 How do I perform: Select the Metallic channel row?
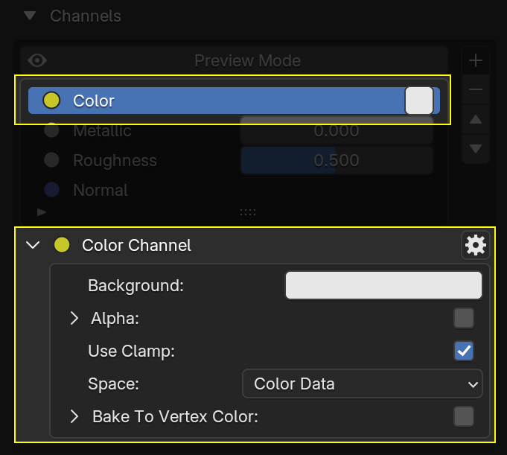(x=234, y=130)
